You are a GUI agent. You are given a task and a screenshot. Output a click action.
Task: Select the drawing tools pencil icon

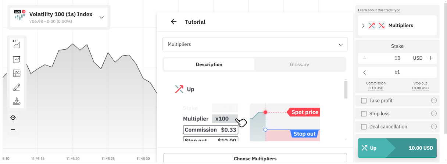click(x=17, y=87)
